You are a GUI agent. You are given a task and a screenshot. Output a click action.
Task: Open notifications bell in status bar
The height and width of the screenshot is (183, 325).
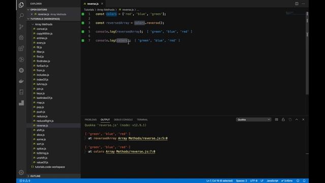tap(304, 181)
